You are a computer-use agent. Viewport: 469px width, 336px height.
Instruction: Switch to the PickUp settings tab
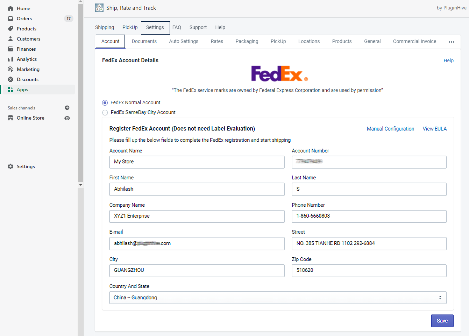pyautogui.click(x=278, y=41)
